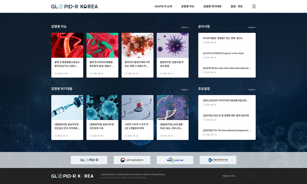Click title 질병관리청, 일본뇌염 주의보 발령
The width and height of the screenshot is (307, 184).
tap(172, 64)
